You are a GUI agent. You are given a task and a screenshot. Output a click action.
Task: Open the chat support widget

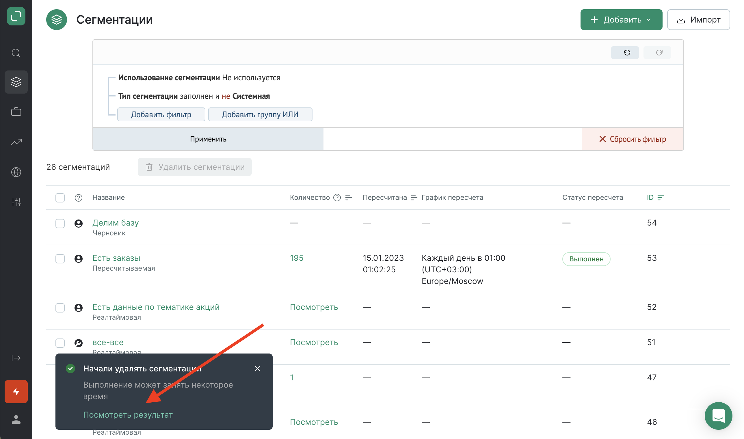click(x=718, y=416)
